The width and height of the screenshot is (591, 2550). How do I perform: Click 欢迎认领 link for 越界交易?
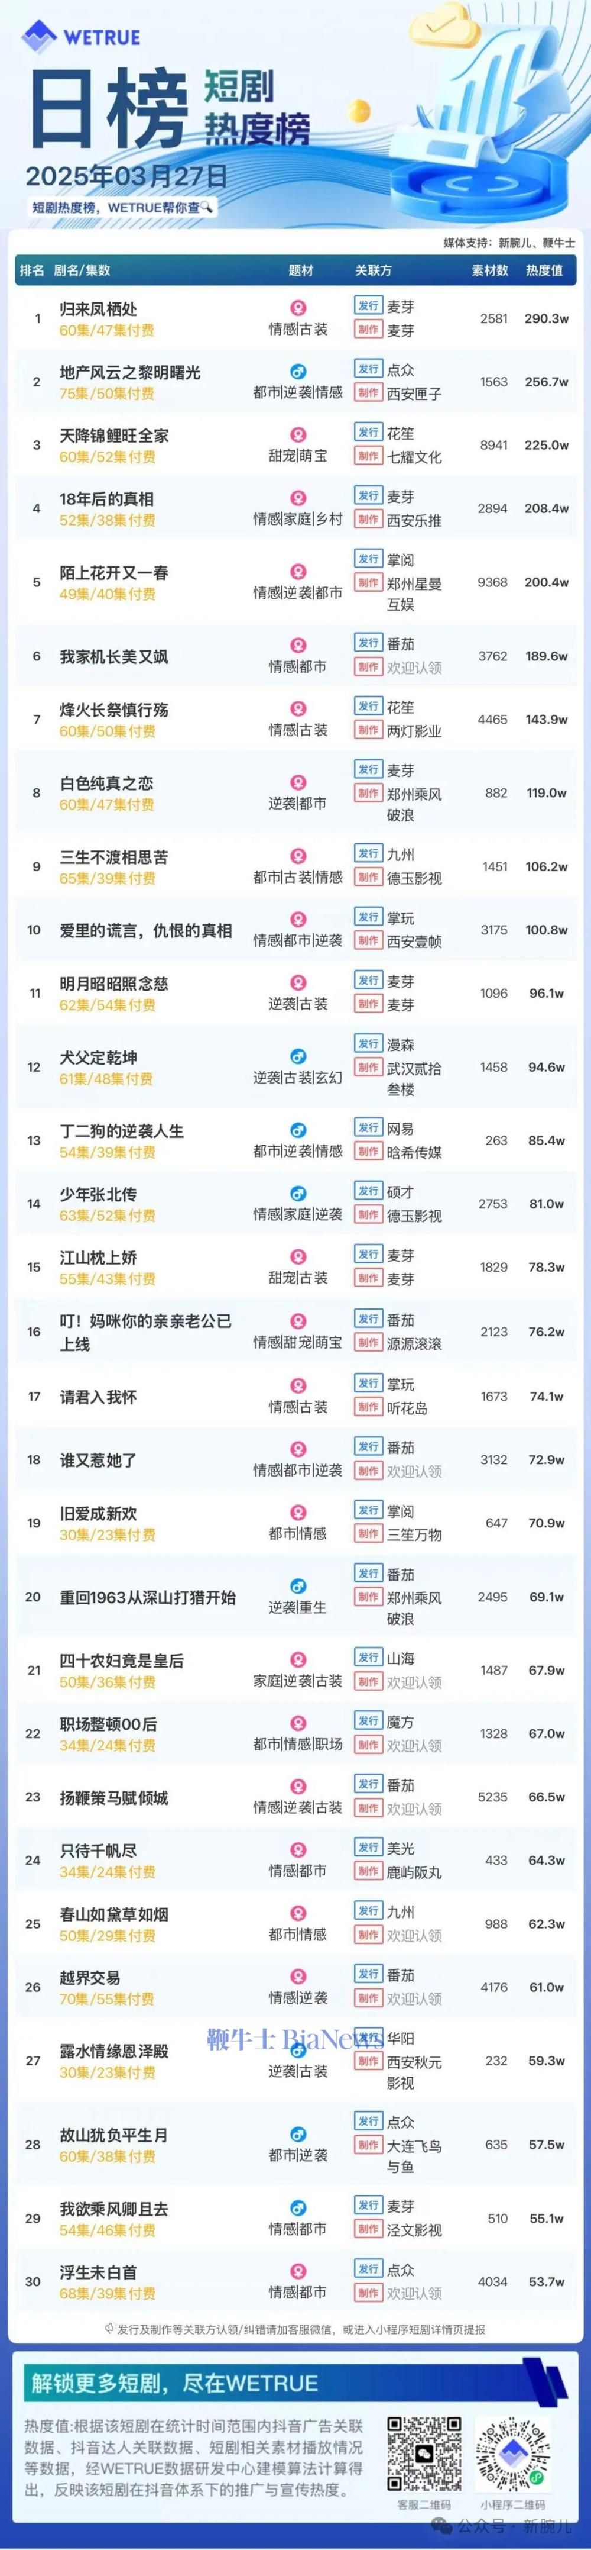coord(414,1998)
